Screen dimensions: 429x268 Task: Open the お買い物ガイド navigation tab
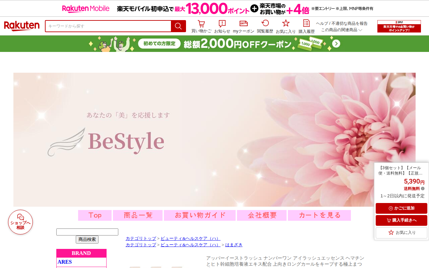[x=200, y=215]
